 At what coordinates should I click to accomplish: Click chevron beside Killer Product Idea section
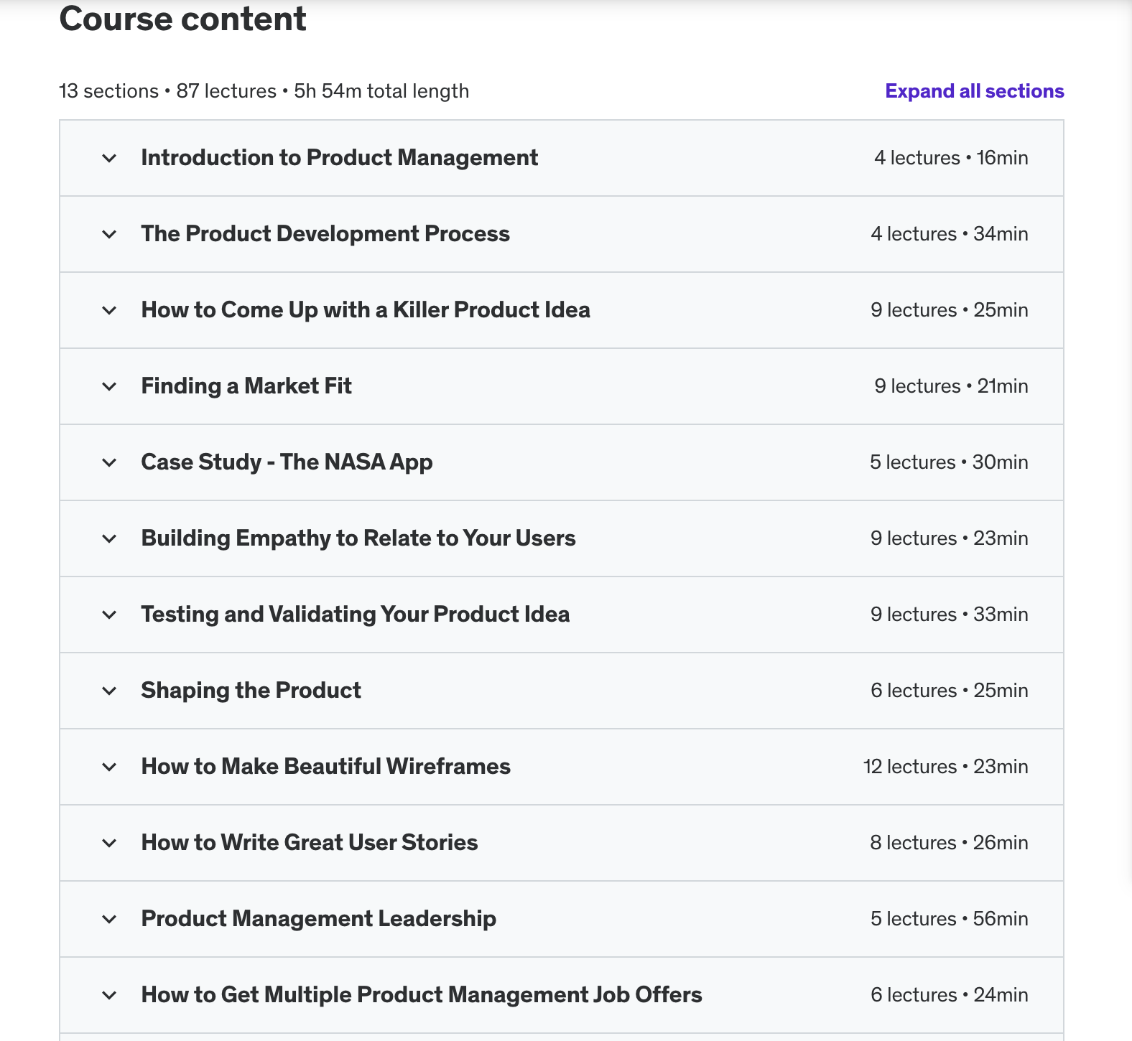[x=109, y=310]
